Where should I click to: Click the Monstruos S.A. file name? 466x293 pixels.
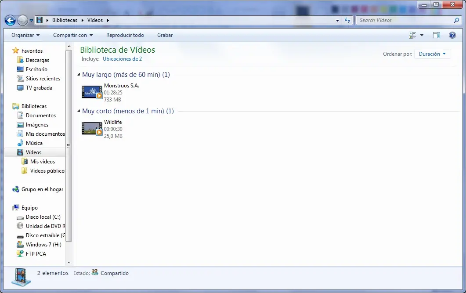tap(122, 86)
